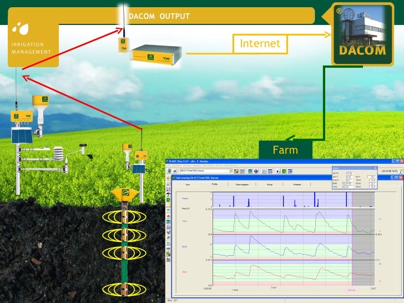404x303 pixels.
Task: Click the bottom blue disk sidebar icon
Action: tap(168, 260)
